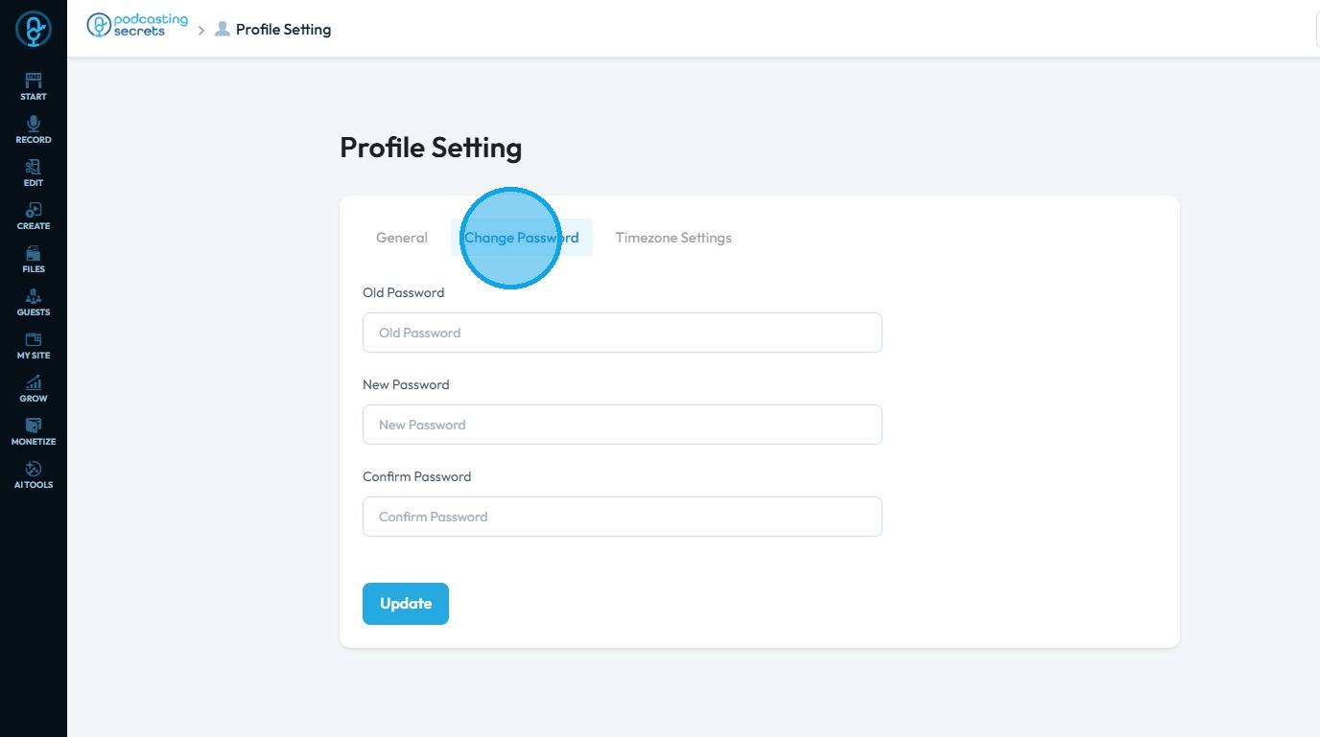
Task: Navigate to My Site
Action: click(x=34, y=345)
